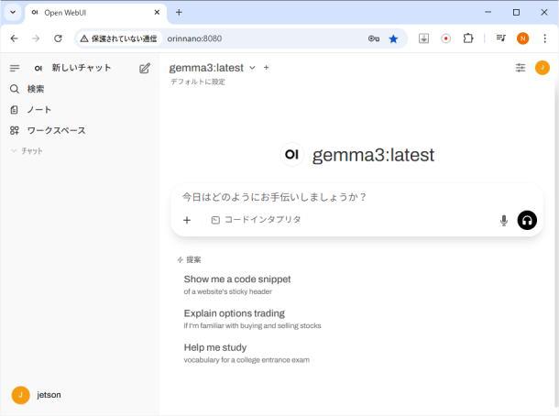Start voice call mode headphone button
This screenshot has width=559, height=416.
tap(527, 220)
